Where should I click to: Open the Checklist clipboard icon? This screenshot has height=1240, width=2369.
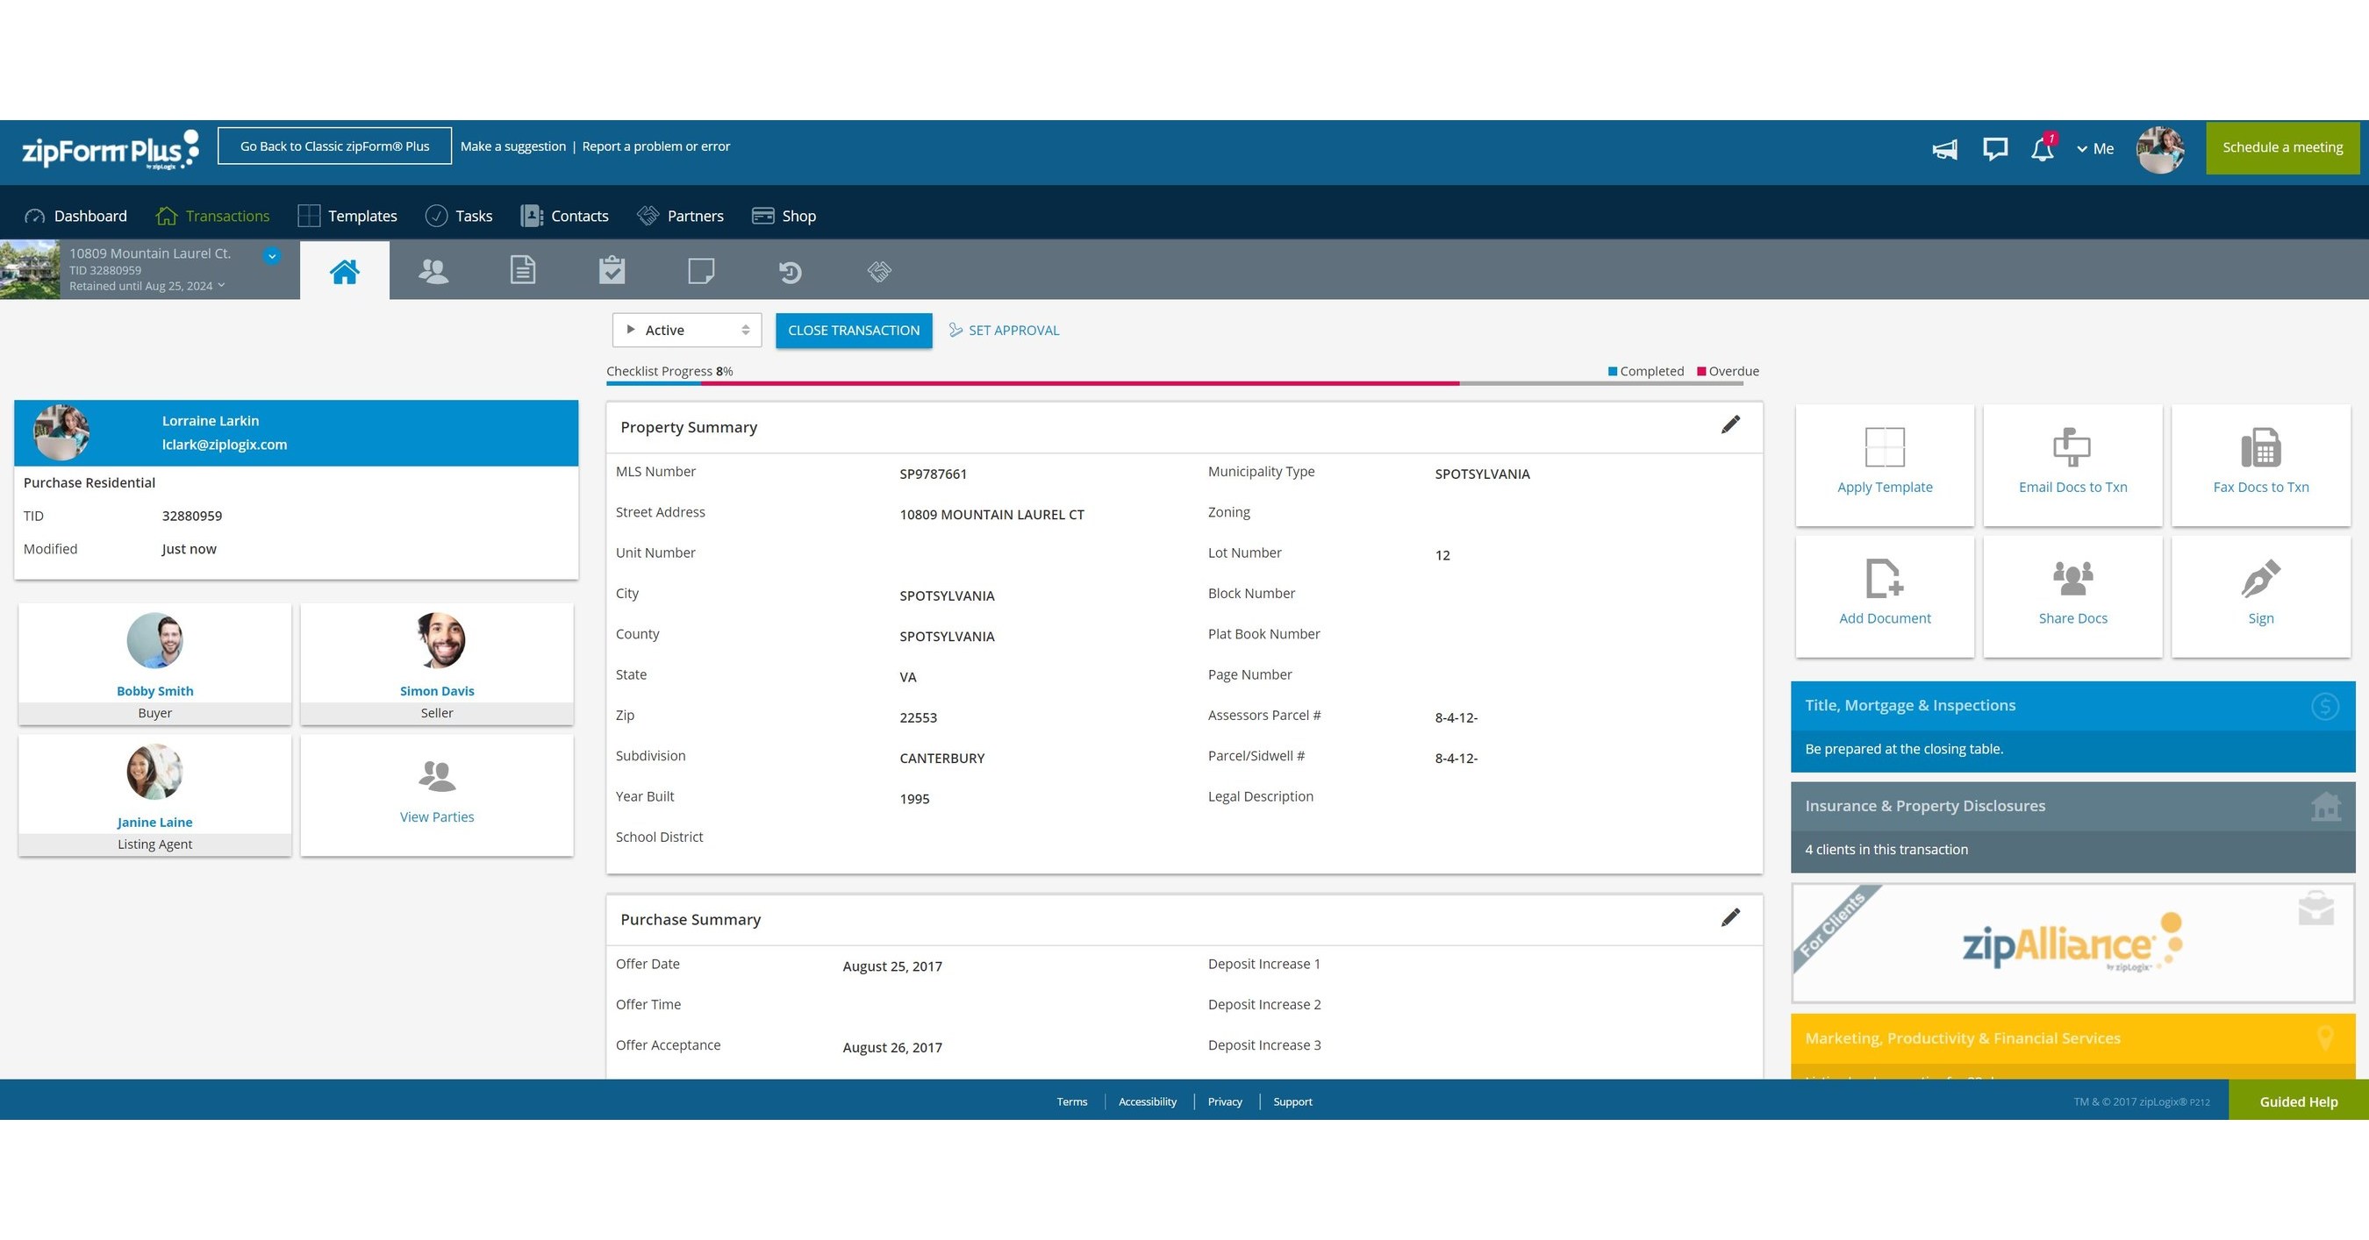tap(612, 269)
